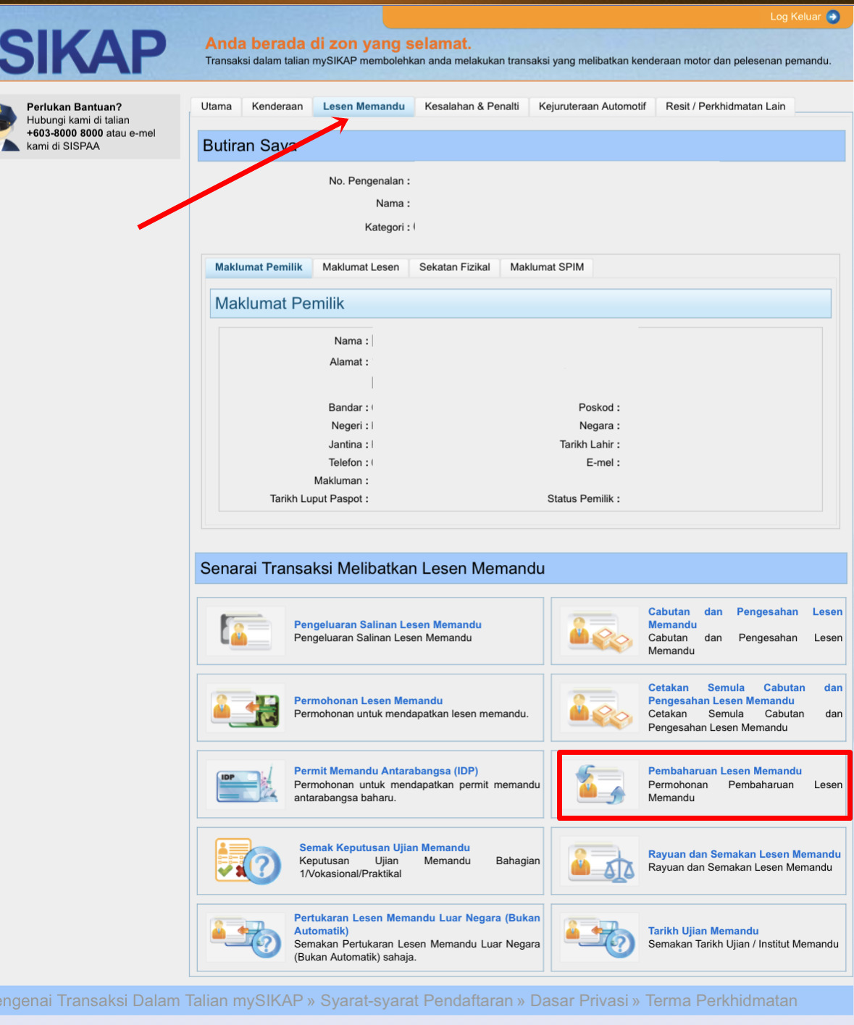854x1025 pixels.
Task: Open the Dasar Privasi footer link
Action: point(579,1000)
